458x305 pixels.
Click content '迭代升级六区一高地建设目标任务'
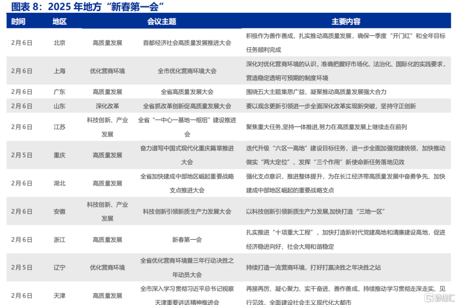tap(296, 148)
